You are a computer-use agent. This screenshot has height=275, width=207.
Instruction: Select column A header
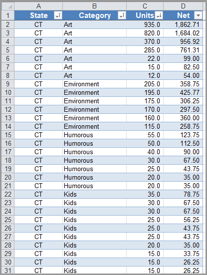(x=38, y=6)
